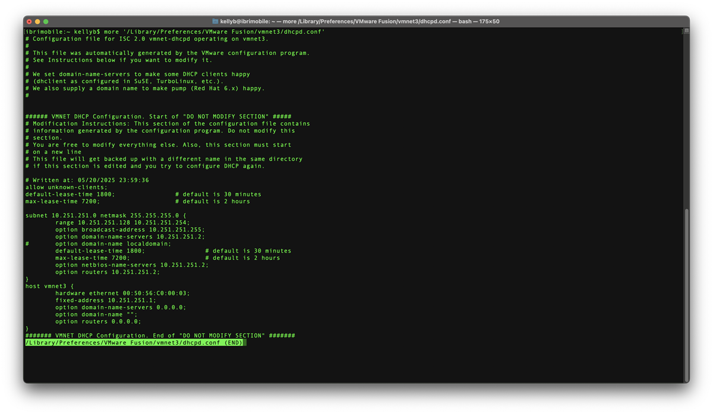Click the green full-screen window button
The image size is (713, 414).
click(46, 21)
